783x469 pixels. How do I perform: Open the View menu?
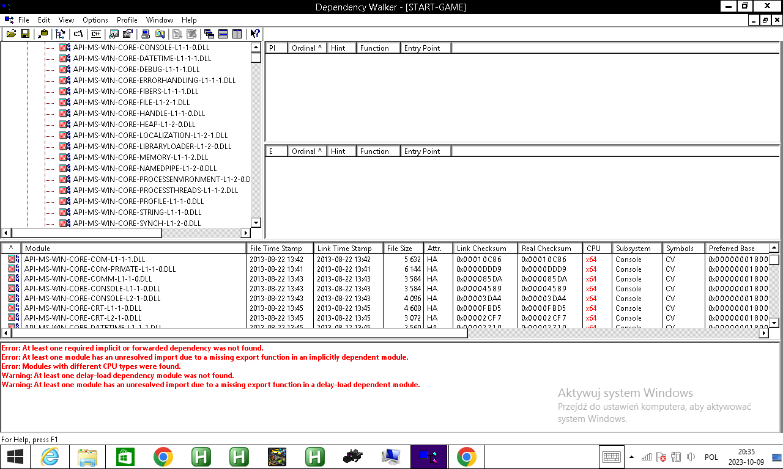click(66, 20)
